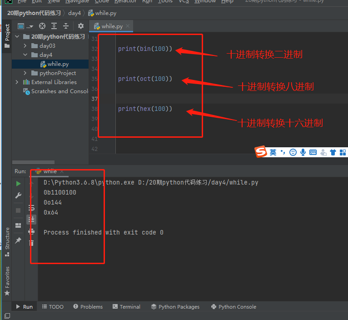Close the while.py editor tab
This screenshot has width=348, height=320.
point(128,26)
